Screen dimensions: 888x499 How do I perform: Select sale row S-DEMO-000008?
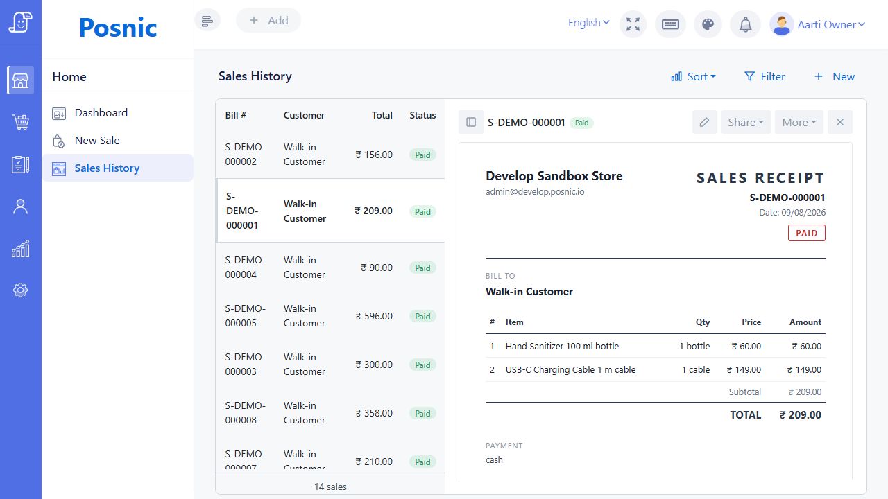pyautogui.click(x=330, y=413)
